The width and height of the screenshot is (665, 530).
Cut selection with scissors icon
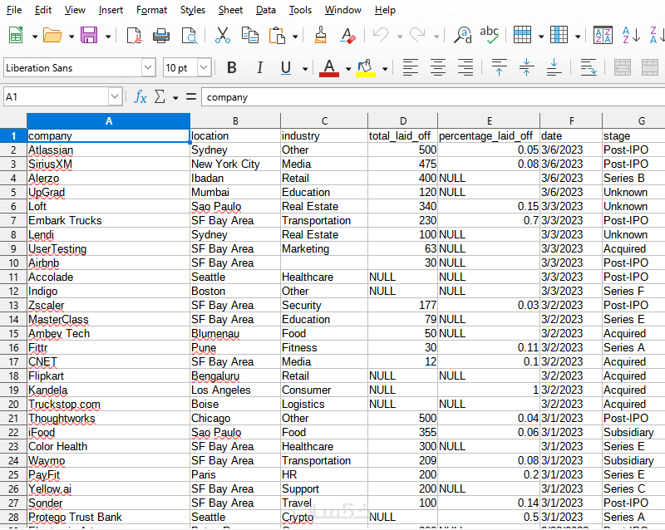pos(222,36)
